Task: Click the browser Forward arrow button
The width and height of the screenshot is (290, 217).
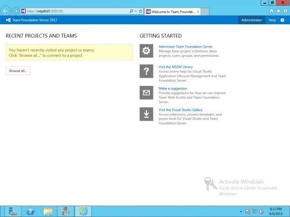Action: pos(16,11)
